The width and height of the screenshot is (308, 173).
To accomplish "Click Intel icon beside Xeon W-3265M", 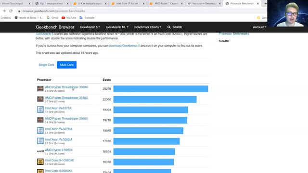I will click(40, 141).
